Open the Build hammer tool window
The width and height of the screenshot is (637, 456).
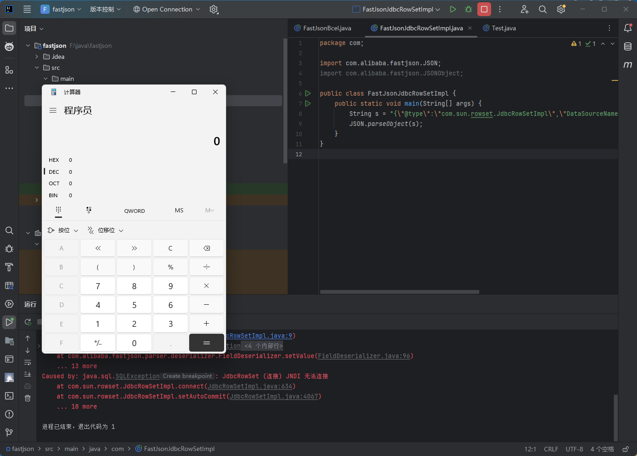pos(9,267)
